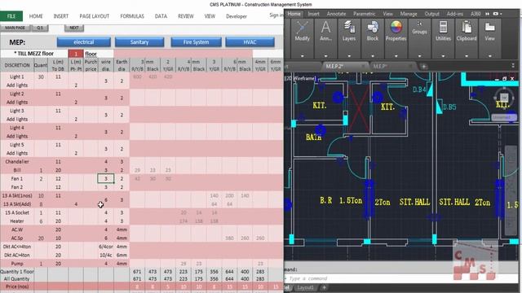522x293 pixels.
Task: Open the PAGE LAYOUT tab
Action: pyautogui.click(x=95, y=16)
